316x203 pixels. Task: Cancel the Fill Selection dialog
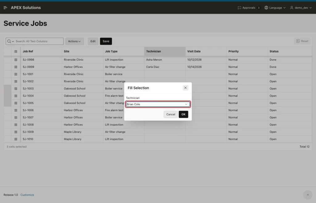pos(171,114)
